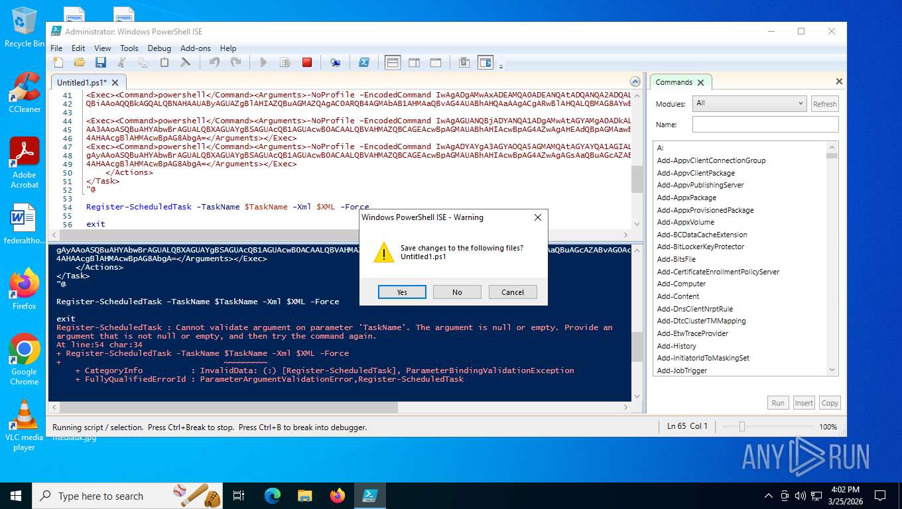Open CCleaner desktop shortcut

pos(25,93)
